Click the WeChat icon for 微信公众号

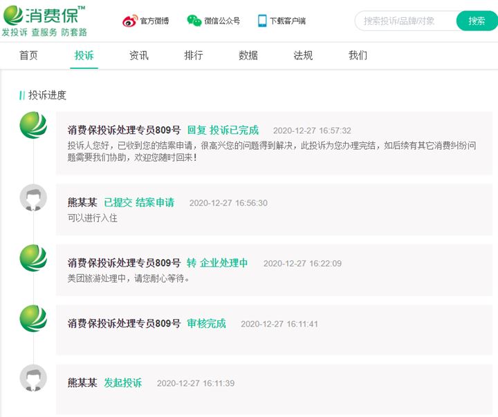pyautogui.click(x=194, y=21)
